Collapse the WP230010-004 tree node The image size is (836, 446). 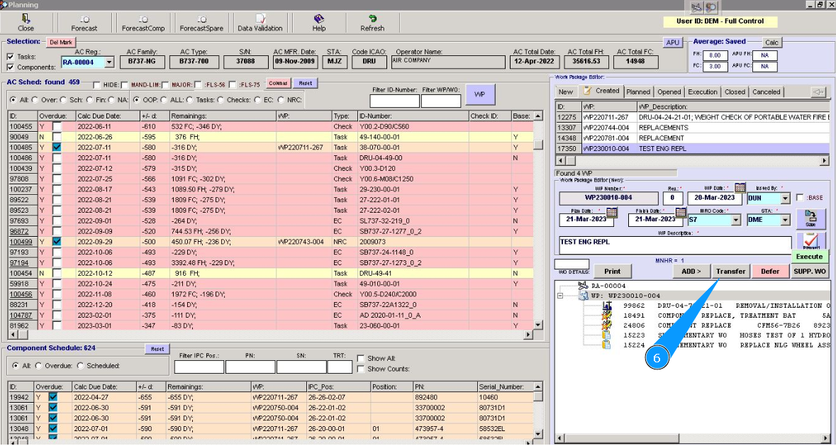(x=560, y=296)
